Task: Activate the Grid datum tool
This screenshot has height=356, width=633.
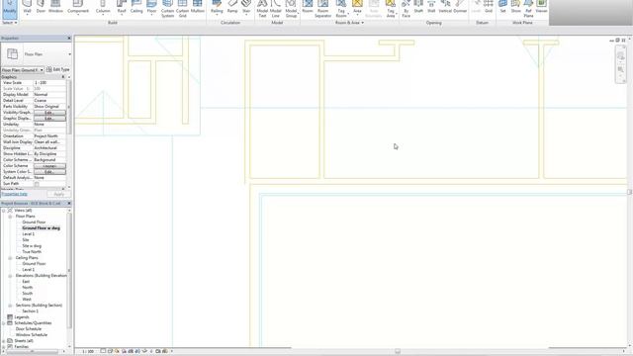Action: (x=489, y=7)
